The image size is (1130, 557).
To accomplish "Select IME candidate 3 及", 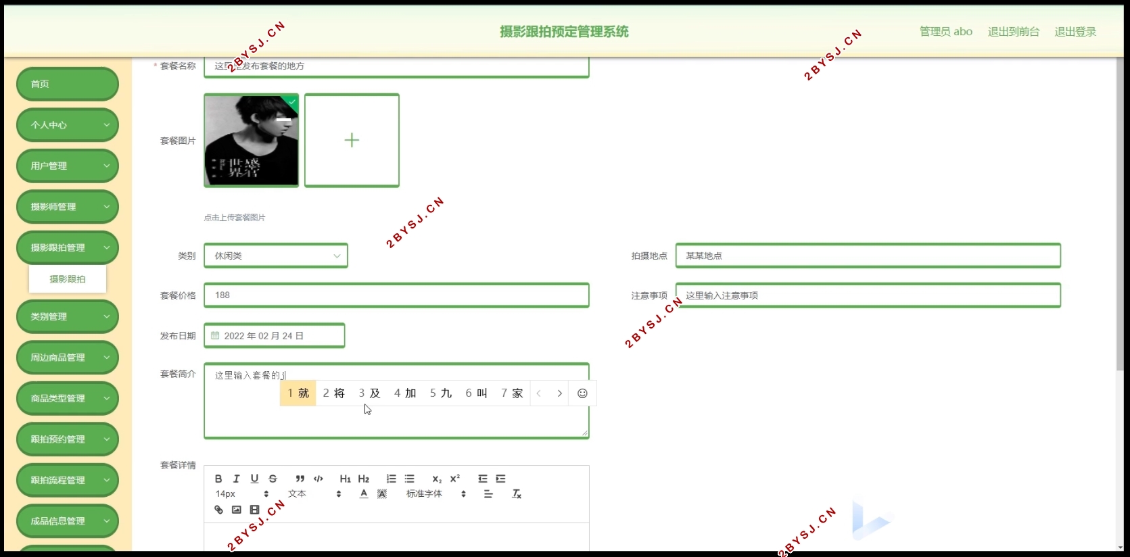I will tap(369, 393).
